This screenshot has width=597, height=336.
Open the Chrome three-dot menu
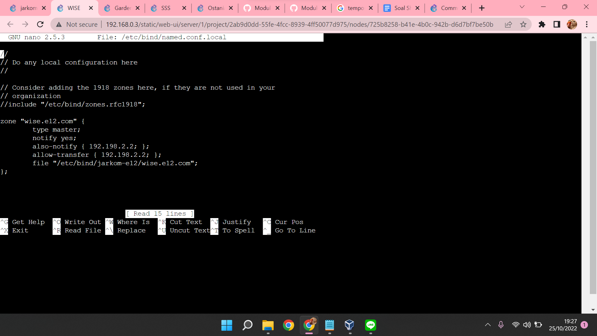click(x=587, y=24)
